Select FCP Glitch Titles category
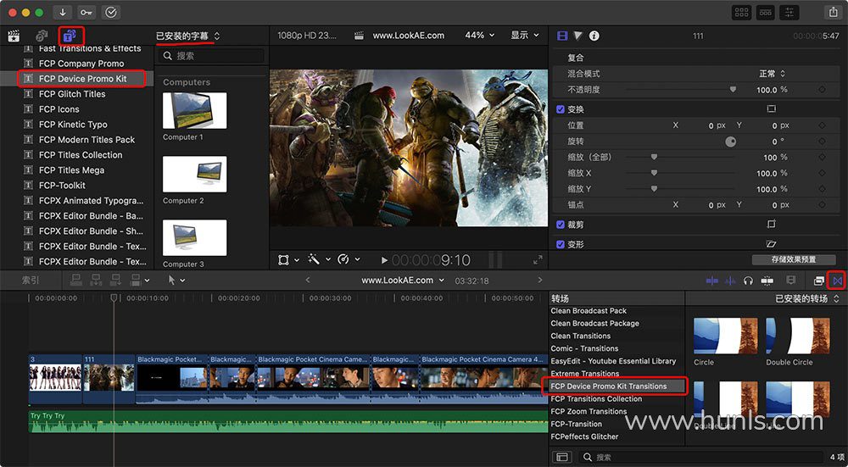848x467 pixels. [72, 93]
